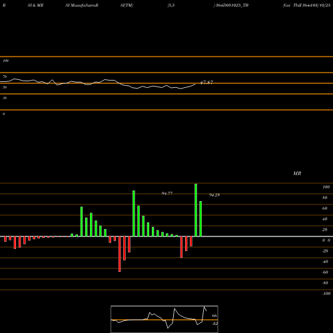
Task: Click the (5,5 parameter text
Action: click(171, 5)
